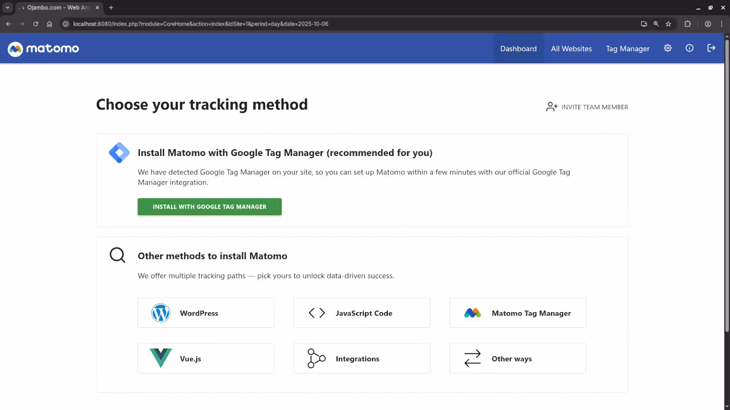Click Invite Team Member link
The image size is (730, 410).
click(x=587, y=107)
